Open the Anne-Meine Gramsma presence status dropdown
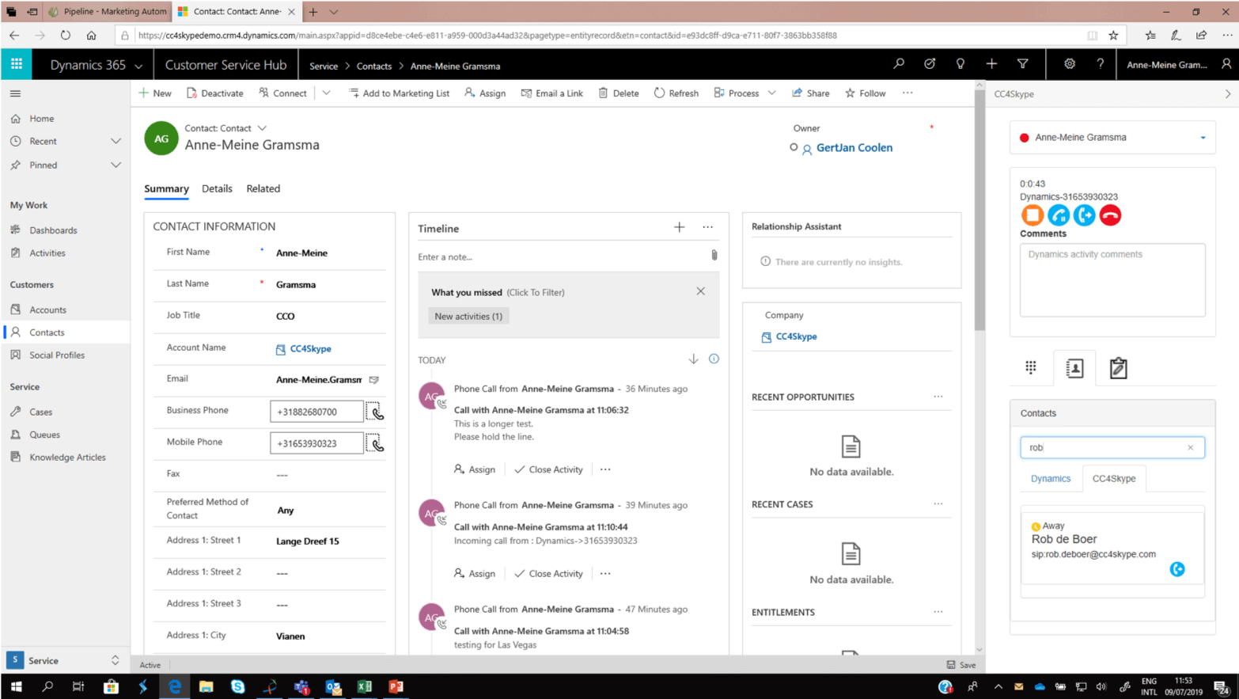Image resolution: width=1239 pixels, height=699 pixels. tap(1203, 138)
